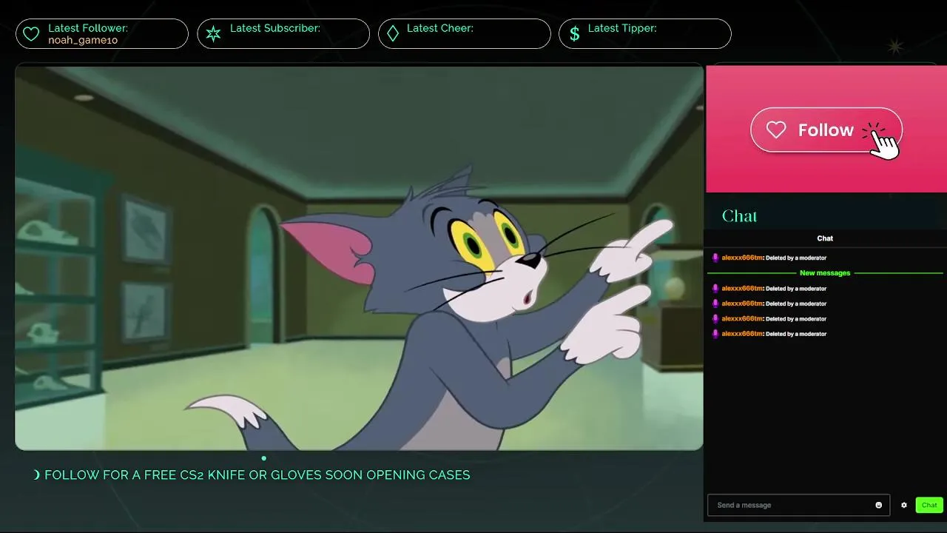Click the Latest Cheer label
Viewport: 947px width, 533px height.
point(440,28)
